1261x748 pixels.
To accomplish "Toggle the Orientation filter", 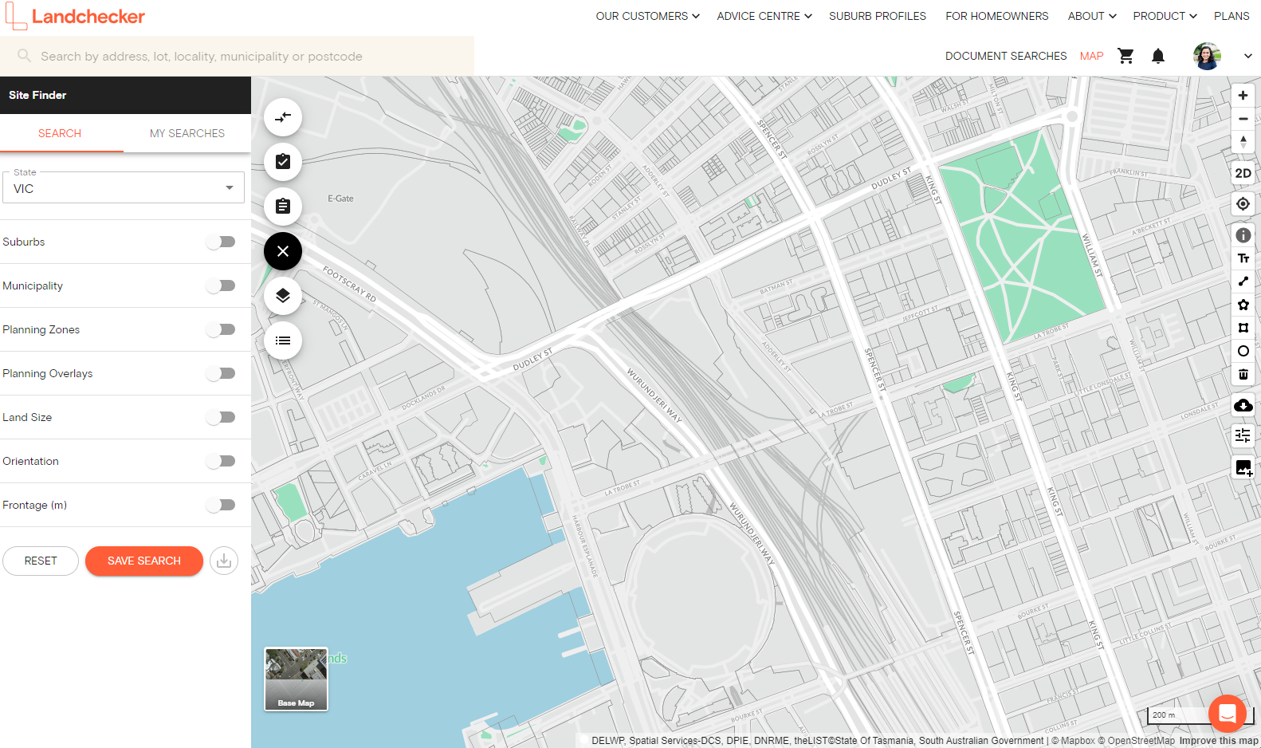I will pos(221,461).
